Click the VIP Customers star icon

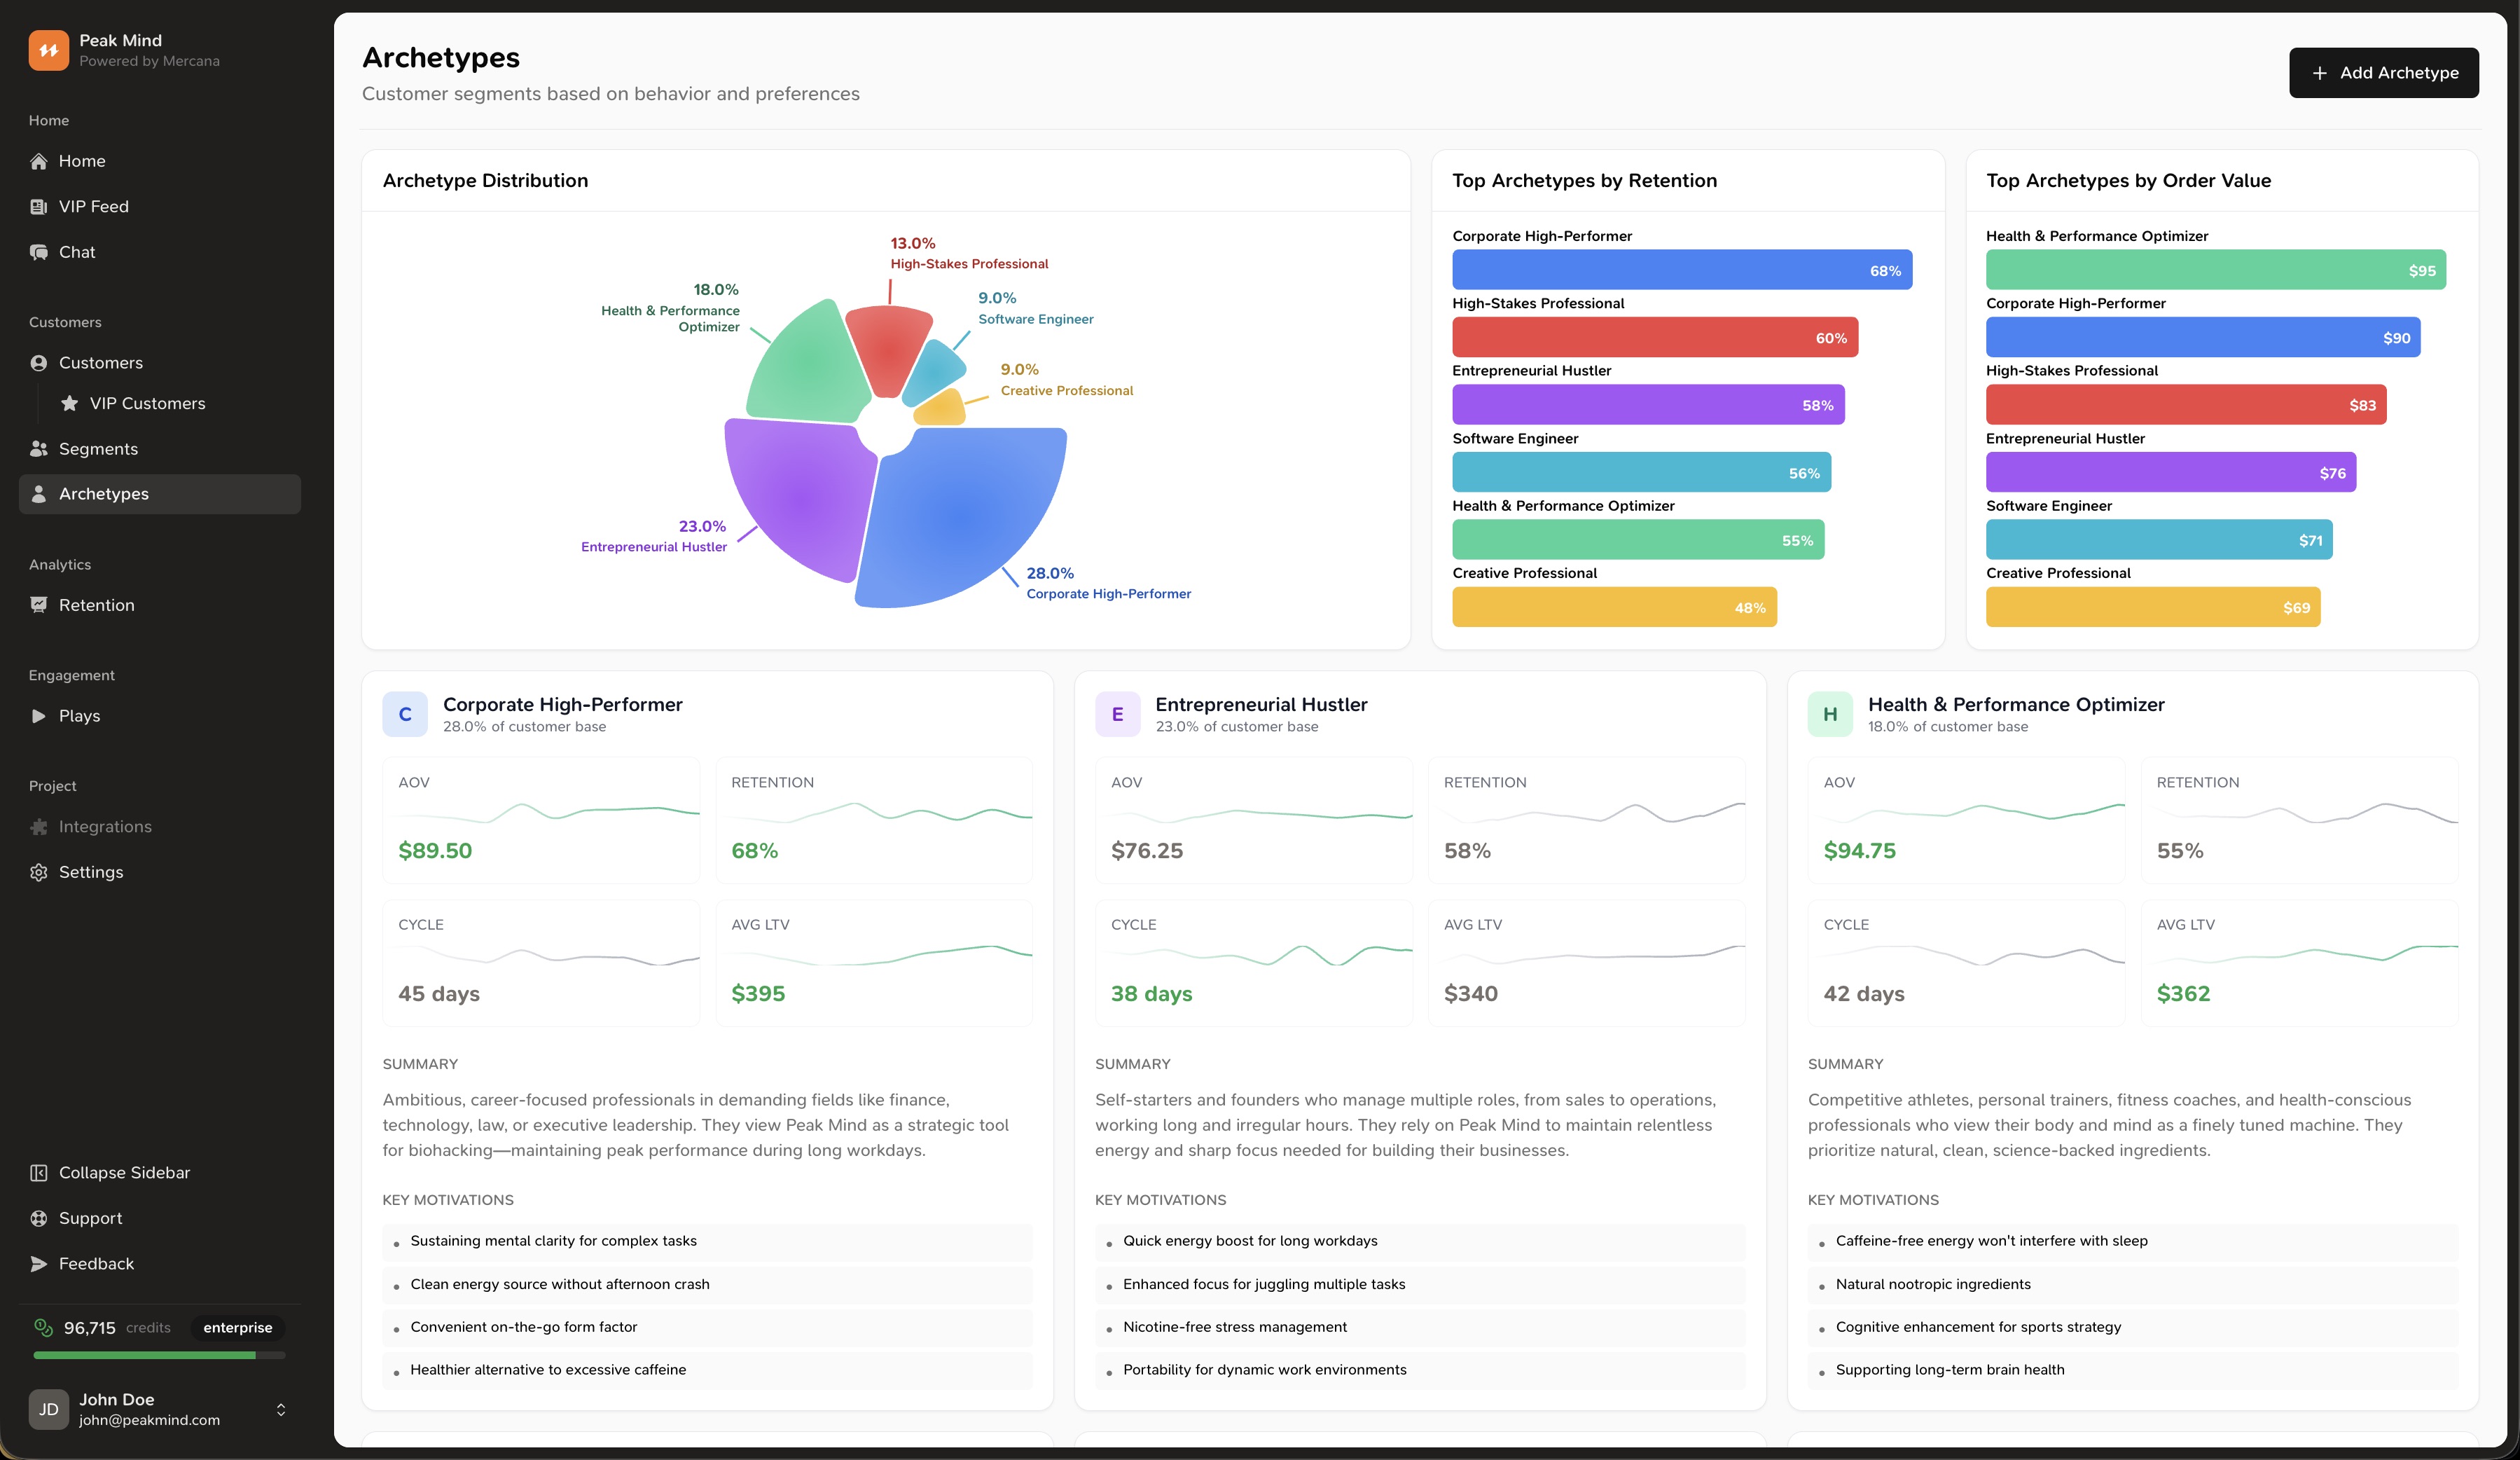point(69,403)
